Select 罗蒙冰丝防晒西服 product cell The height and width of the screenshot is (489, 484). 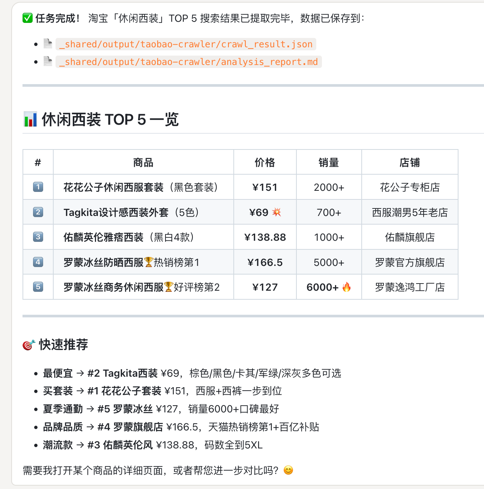point(143,262)
